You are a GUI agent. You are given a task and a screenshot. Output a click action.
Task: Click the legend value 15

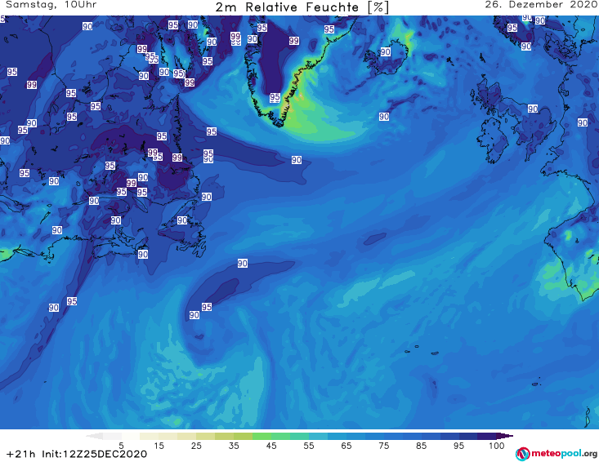click(x=159, y=446)
